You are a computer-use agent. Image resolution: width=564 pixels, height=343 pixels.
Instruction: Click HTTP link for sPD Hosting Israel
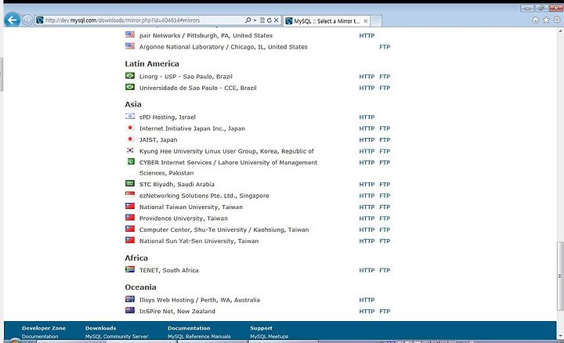tap(367, 117)
